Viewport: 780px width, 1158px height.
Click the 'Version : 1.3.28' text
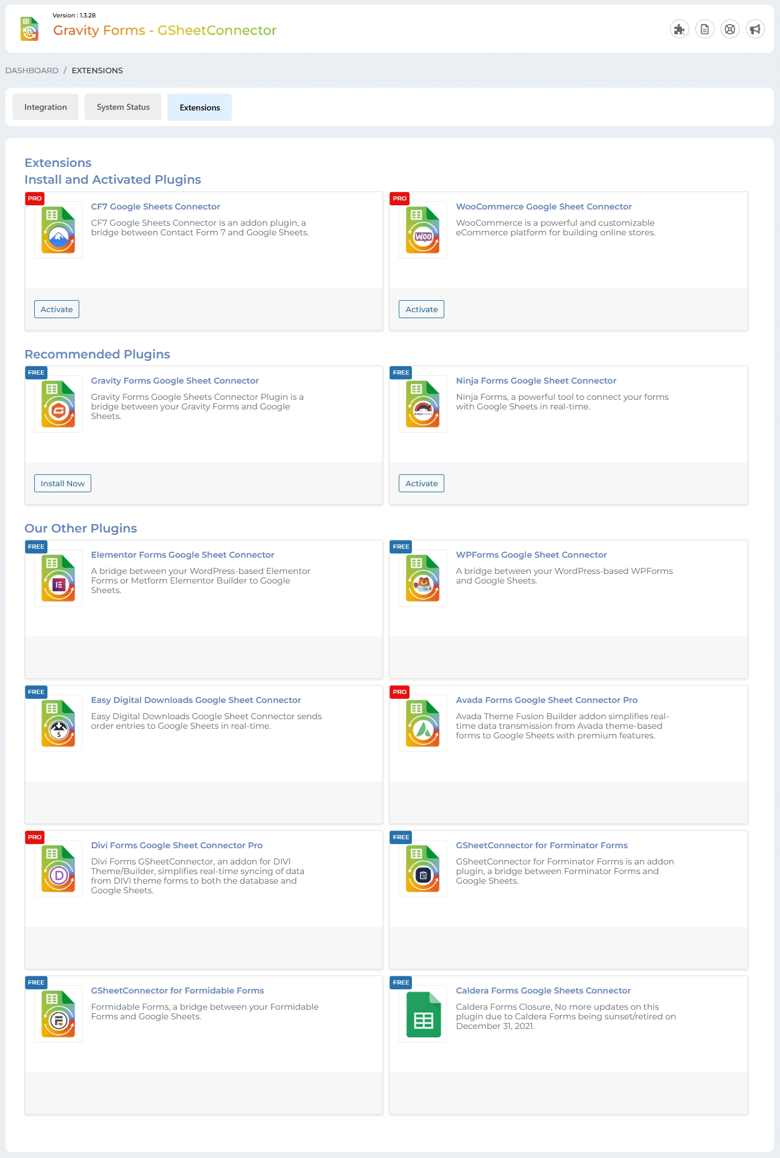[74, 15]
